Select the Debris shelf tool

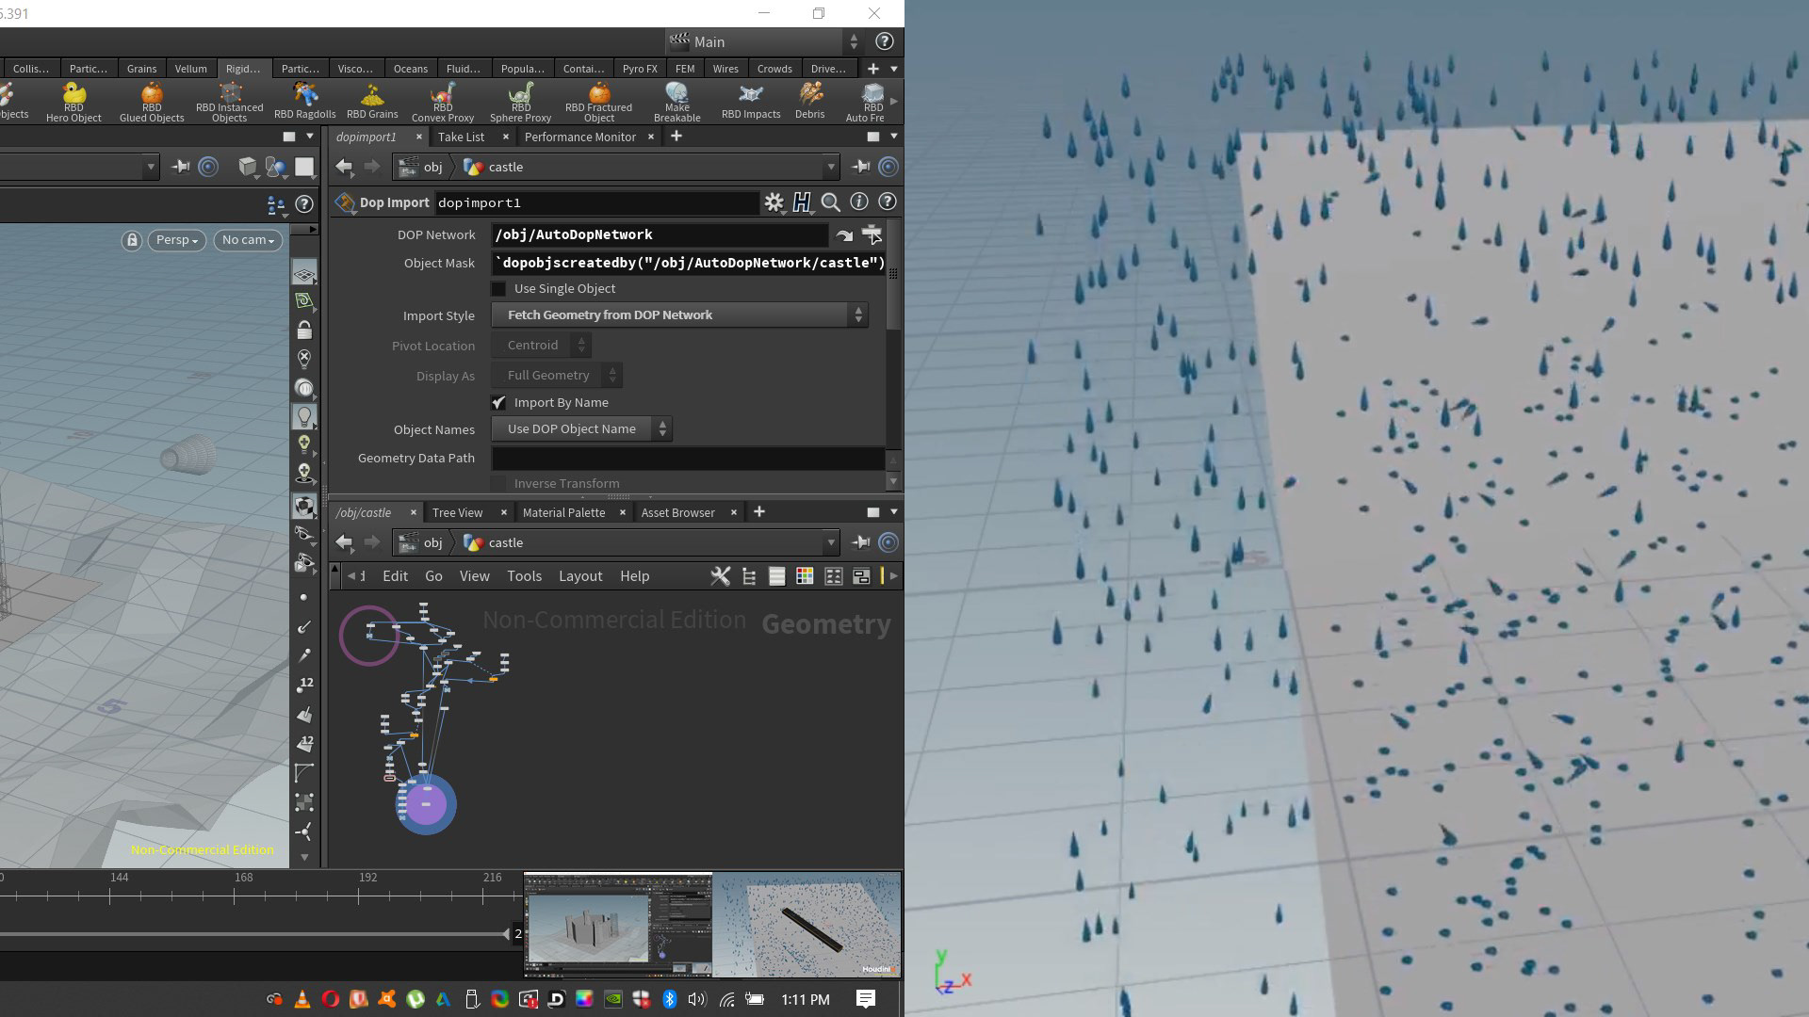[809, 101]
